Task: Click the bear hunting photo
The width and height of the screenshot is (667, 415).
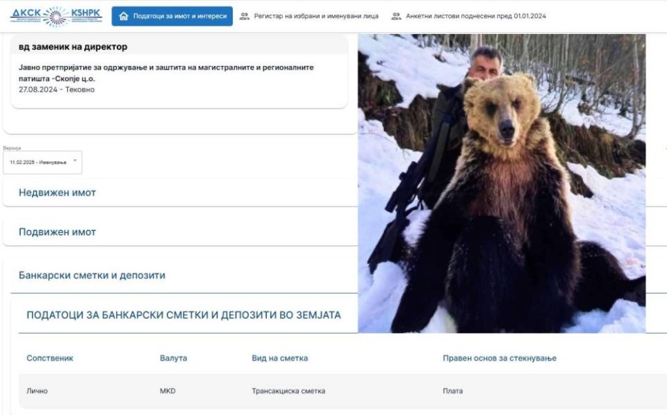Action: 502,184
